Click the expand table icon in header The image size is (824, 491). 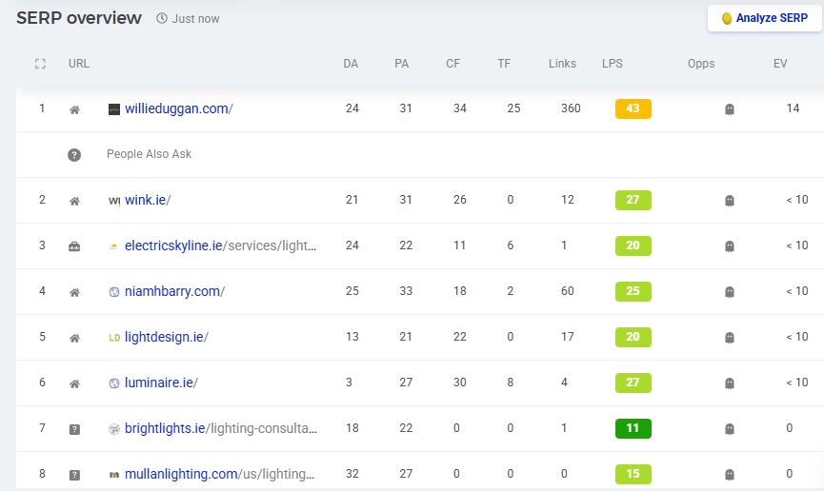tap(39, 64)
